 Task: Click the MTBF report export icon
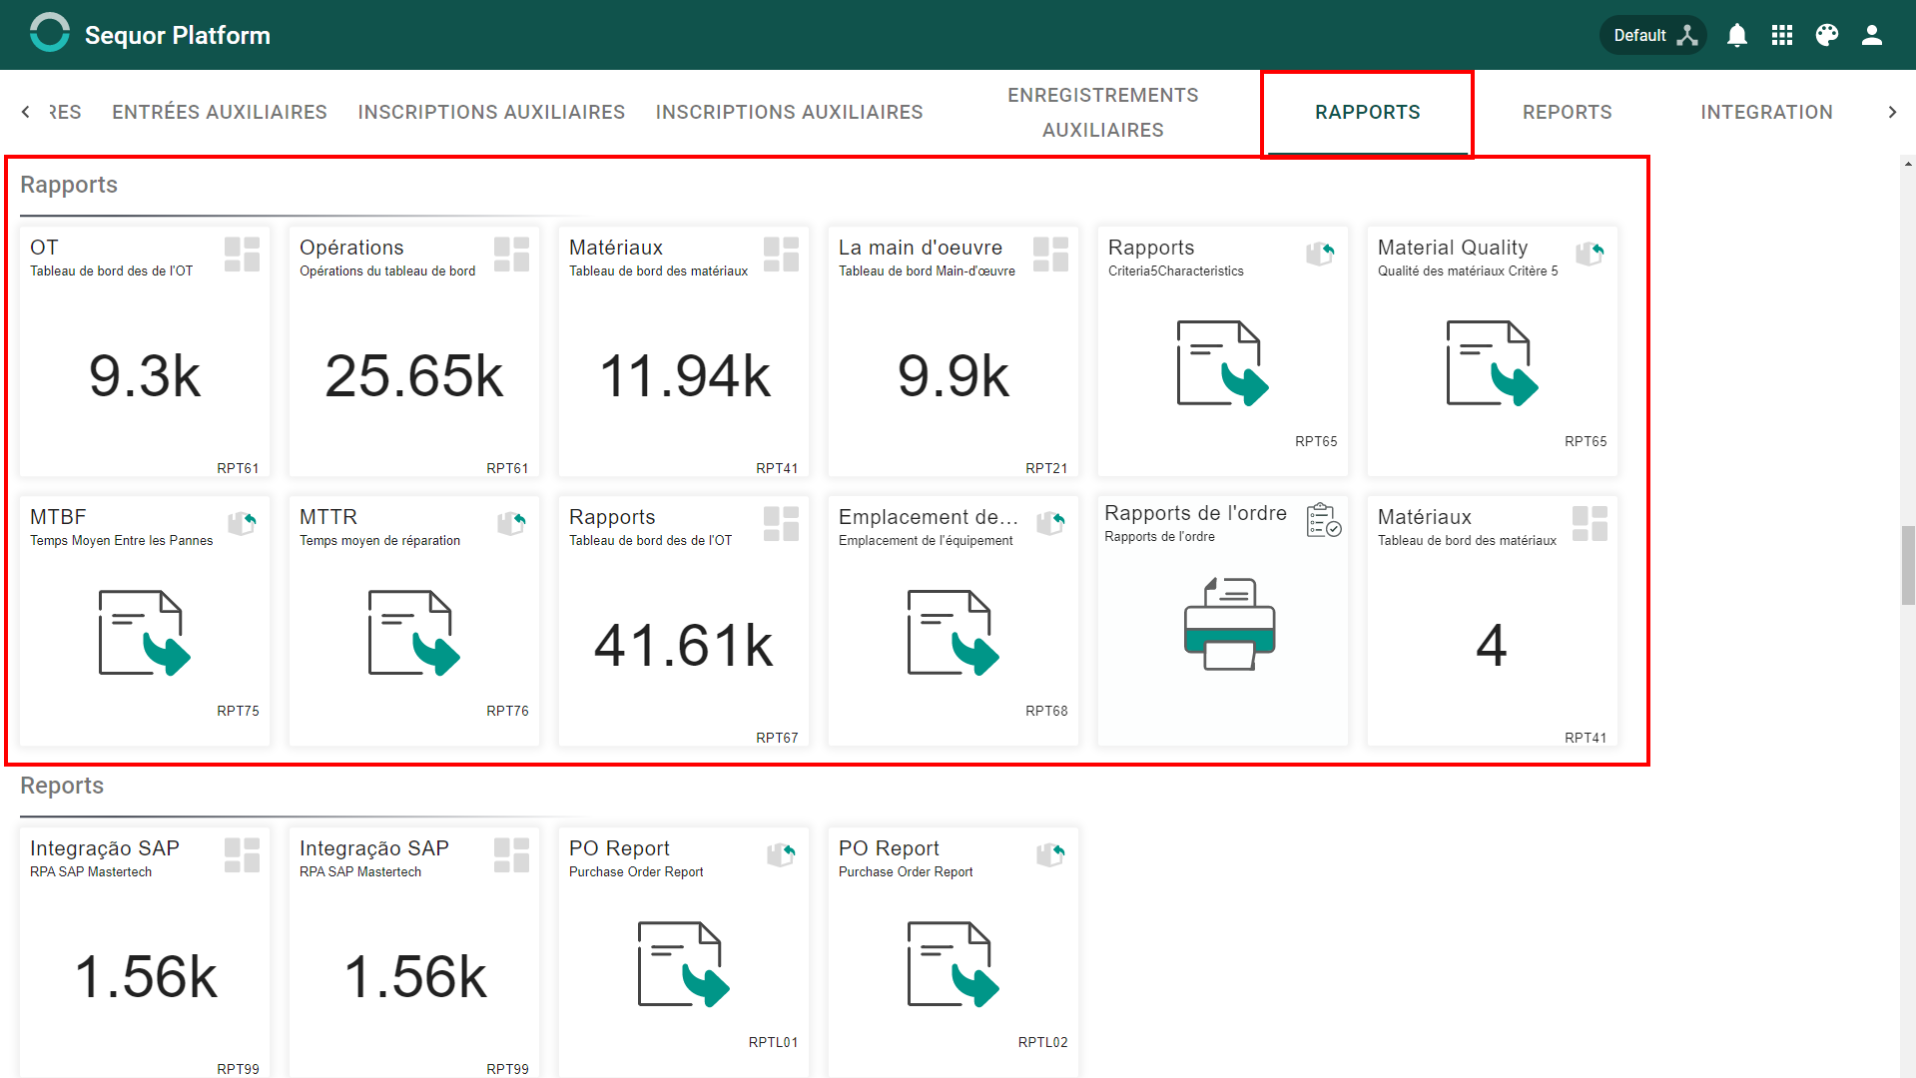tap(145, 633)
